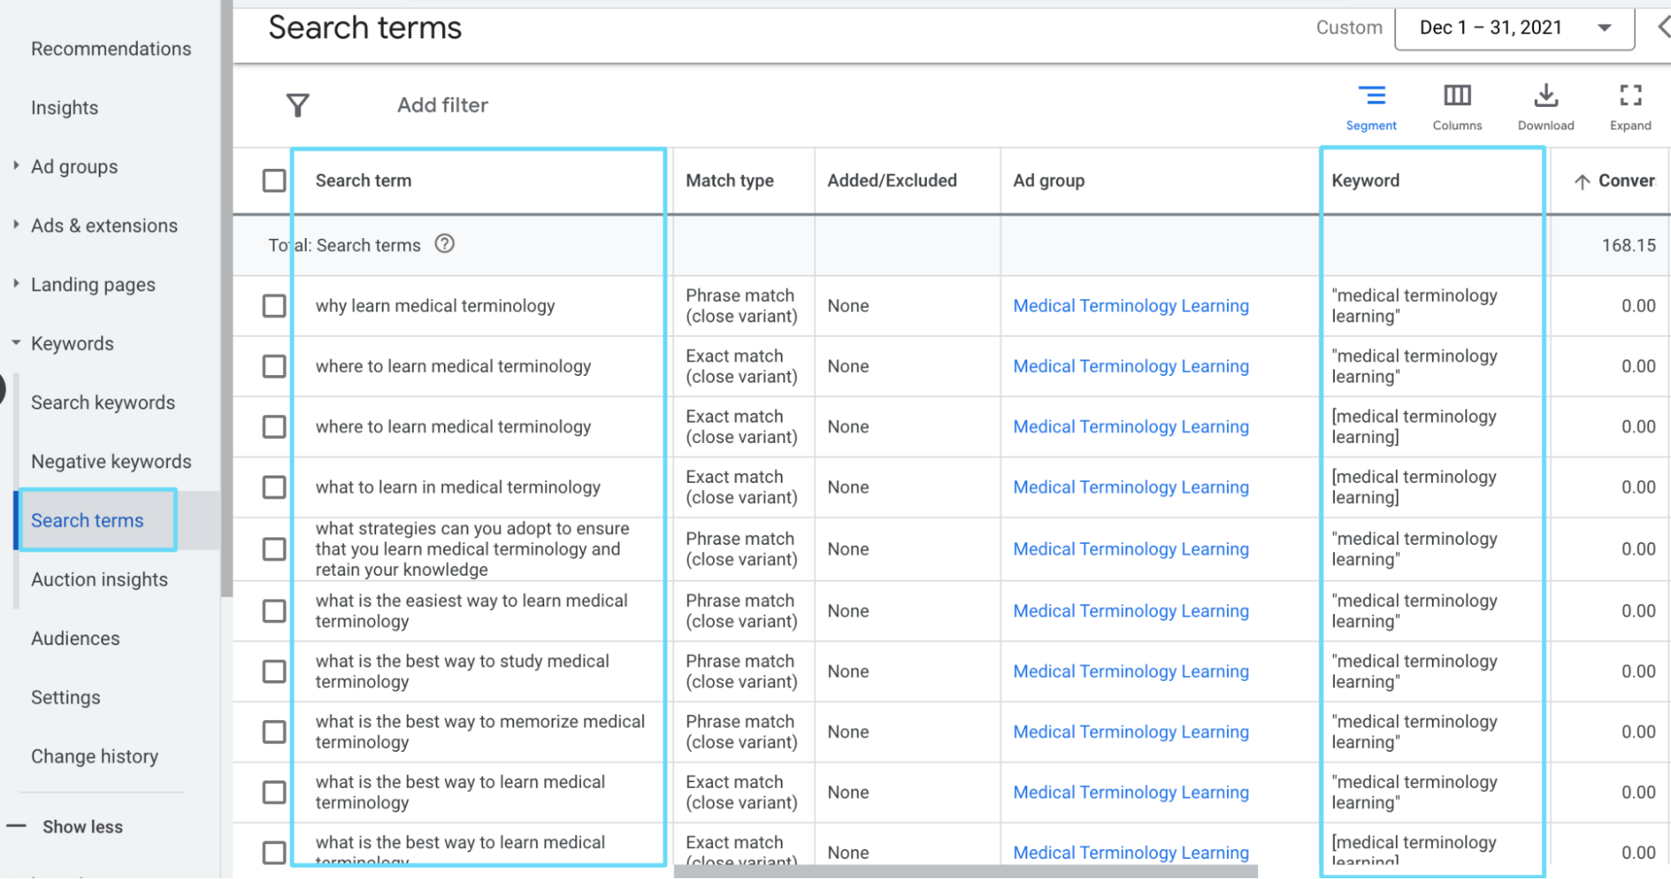Collapse the Keywords section arrow
This screenshot has width=1671, height=879.
(x=16, y=343)
